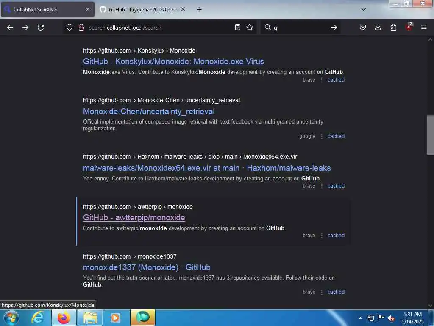Click the URL address field
This screenshot has height=326, width=434.
tap(160, 28)
